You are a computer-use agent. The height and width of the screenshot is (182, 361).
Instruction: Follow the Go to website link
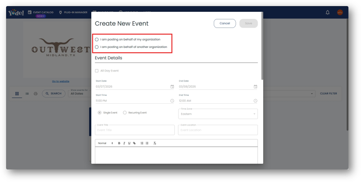[60, 81]
